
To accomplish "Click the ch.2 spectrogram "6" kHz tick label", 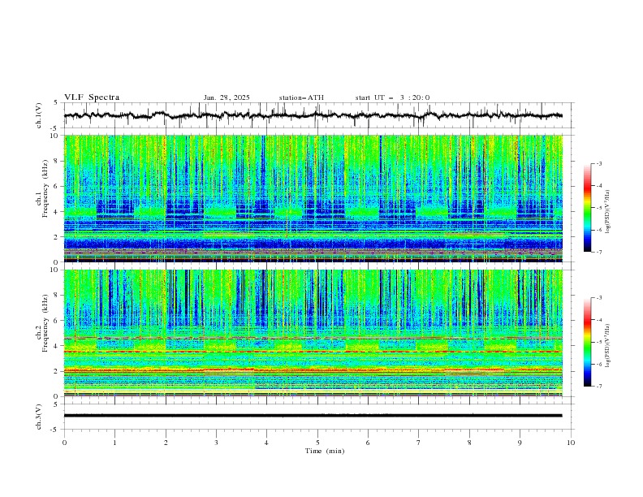I will click(x=58, y=321).
